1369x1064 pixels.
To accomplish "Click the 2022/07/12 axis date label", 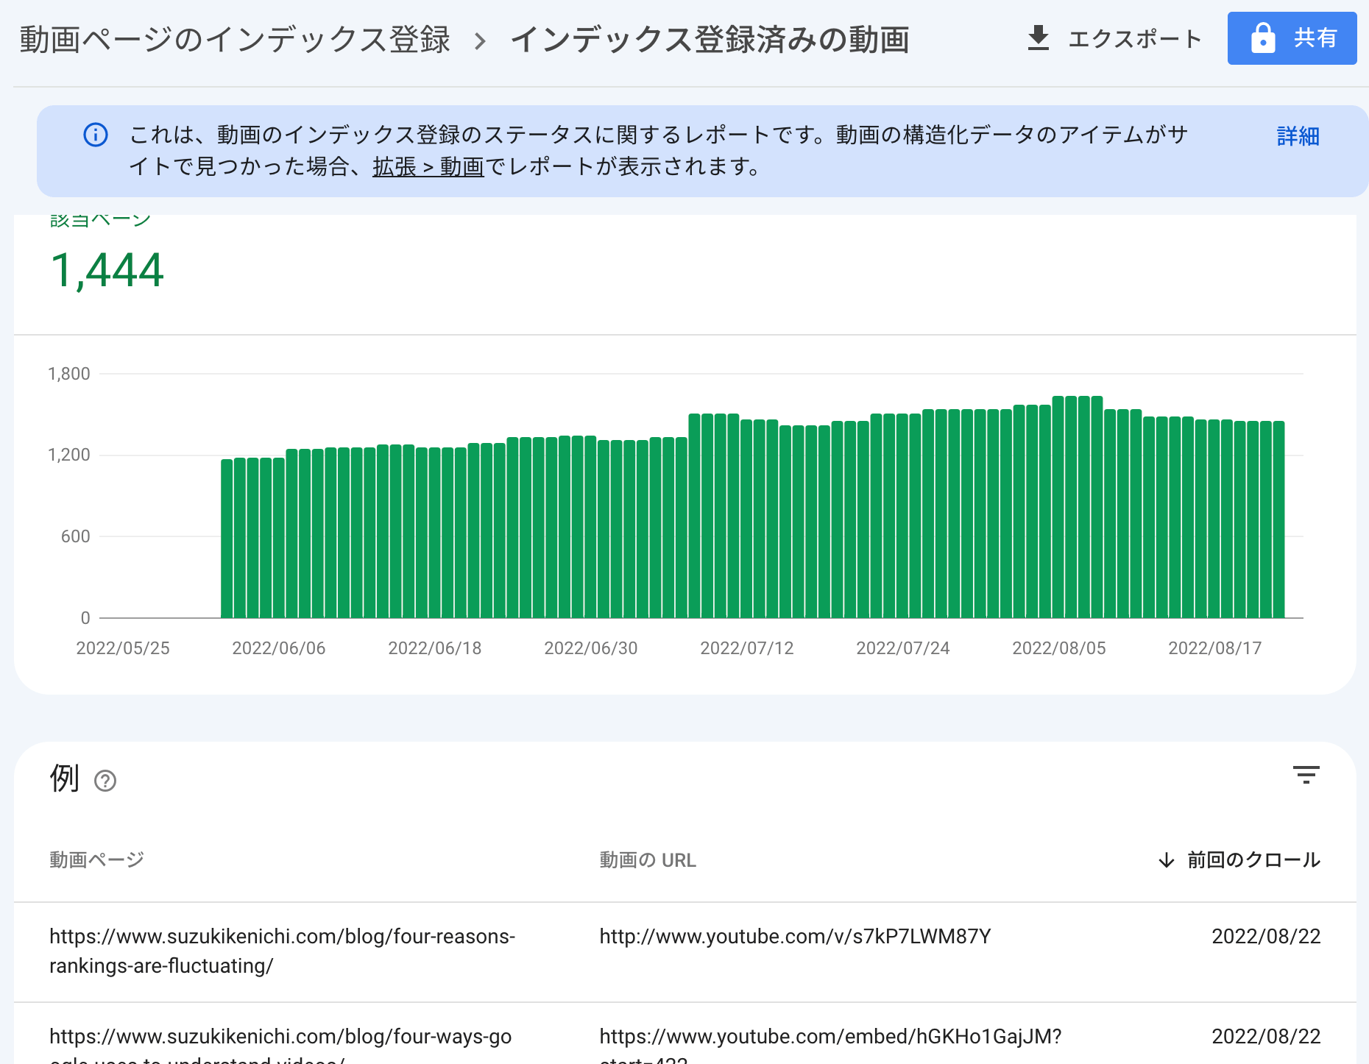I will click(x=746, y=648).
